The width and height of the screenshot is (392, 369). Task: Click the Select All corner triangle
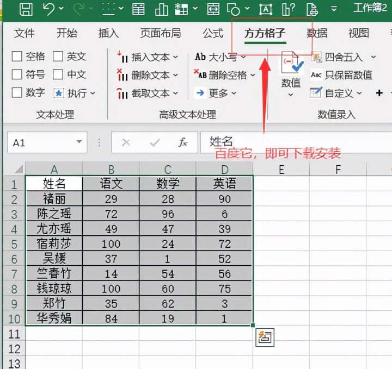click(x=19, y=169)
